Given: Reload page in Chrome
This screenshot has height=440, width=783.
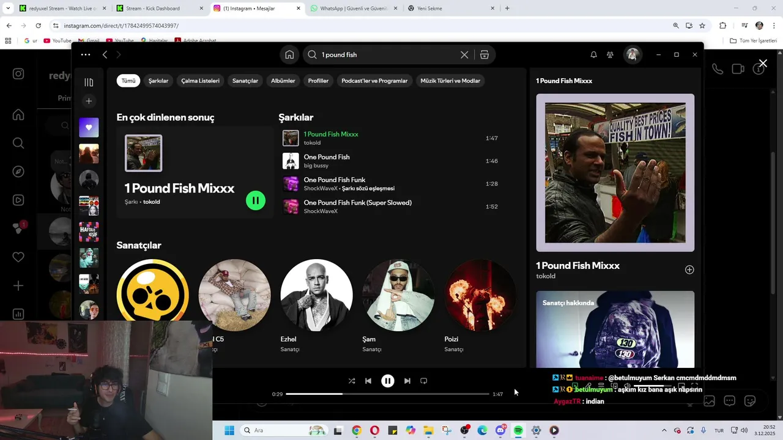Looking at the screenshot, I should 38,26.
